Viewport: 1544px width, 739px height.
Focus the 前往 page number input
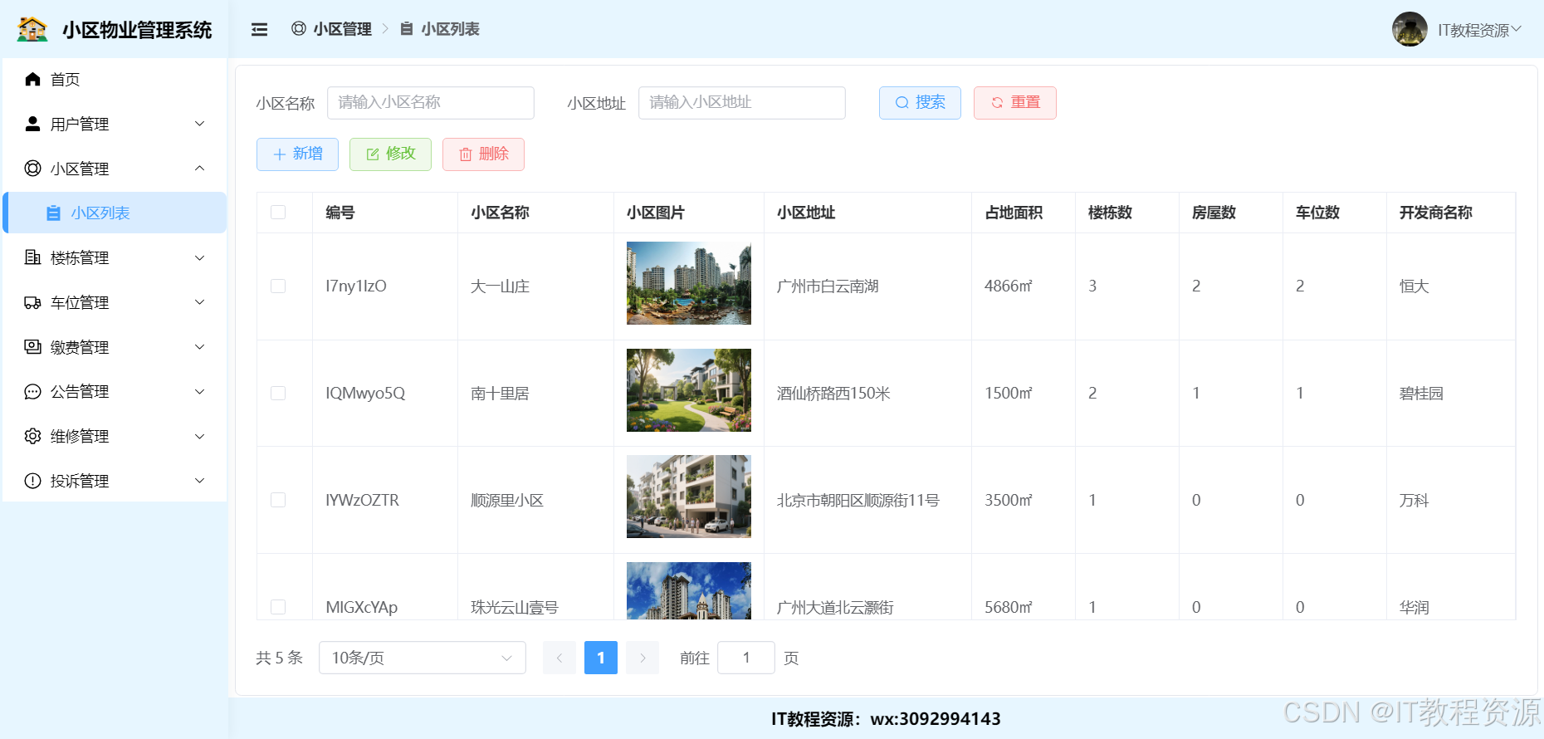click(x=746, y=658)
